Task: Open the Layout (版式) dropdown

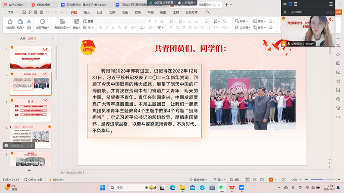Action: tap(76, 28)
